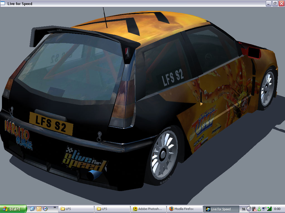Image resolution: width=285 pixels, height=213 pixels.
Task: Expand hidden system tray icons arrow
Action: tap(249, 209)
